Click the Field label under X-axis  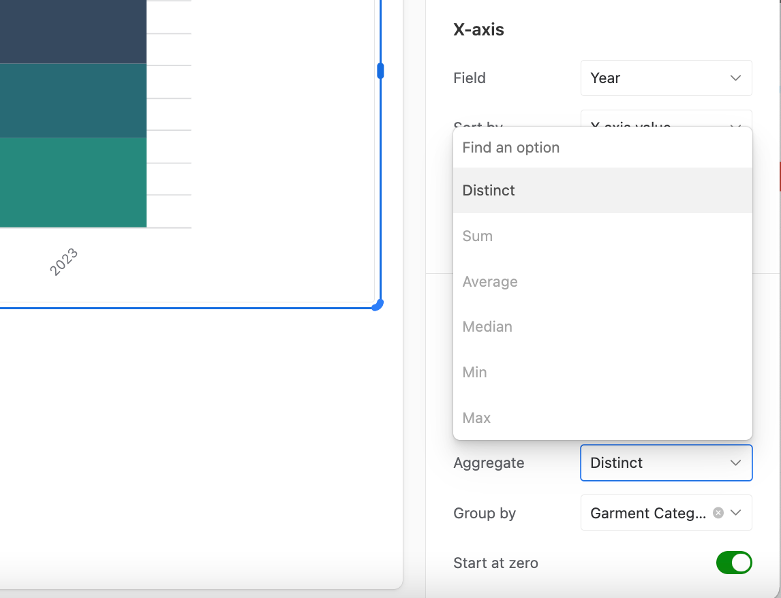tap(469, 78)
